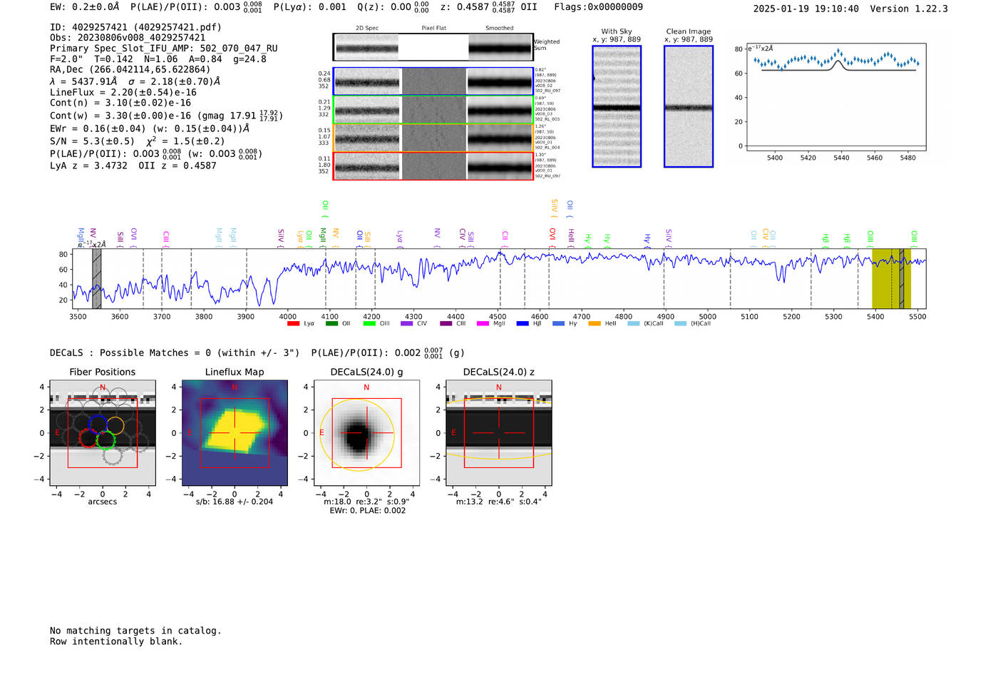Click the (K)CaII legend swatch

634,323
